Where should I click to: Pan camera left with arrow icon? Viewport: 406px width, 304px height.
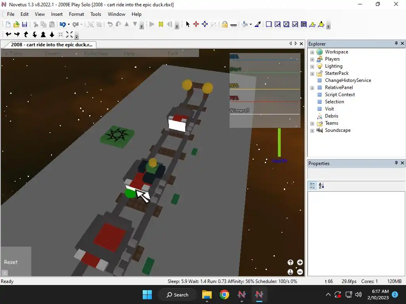coord(8,34)
